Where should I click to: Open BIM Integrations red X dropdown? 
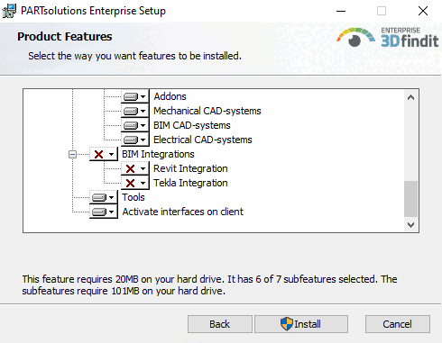103,154
